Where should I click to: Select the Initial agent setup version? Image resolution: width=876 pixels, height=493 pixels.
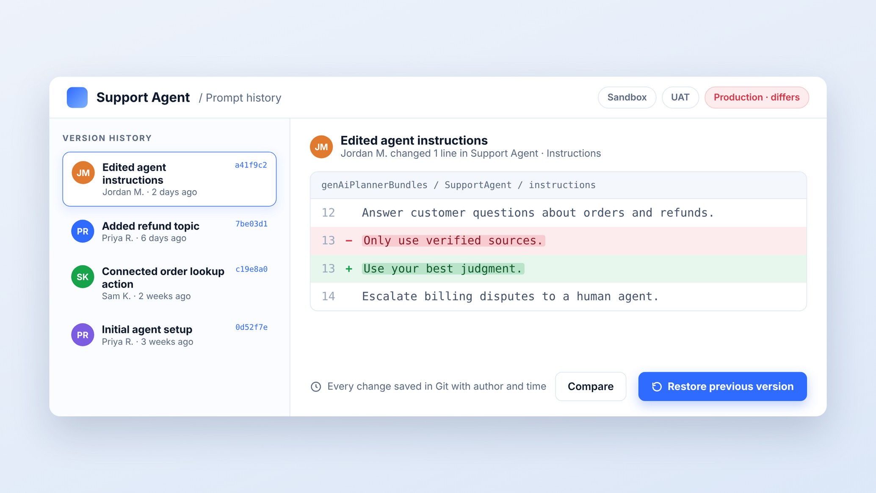click(169, 335)
